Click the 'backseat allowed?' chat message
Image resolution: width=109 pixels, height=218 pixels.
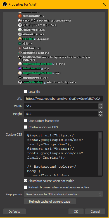click(61, 21)
